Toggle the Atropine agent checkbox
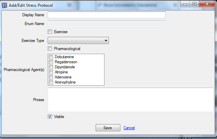217x139 pixels. 51,72
